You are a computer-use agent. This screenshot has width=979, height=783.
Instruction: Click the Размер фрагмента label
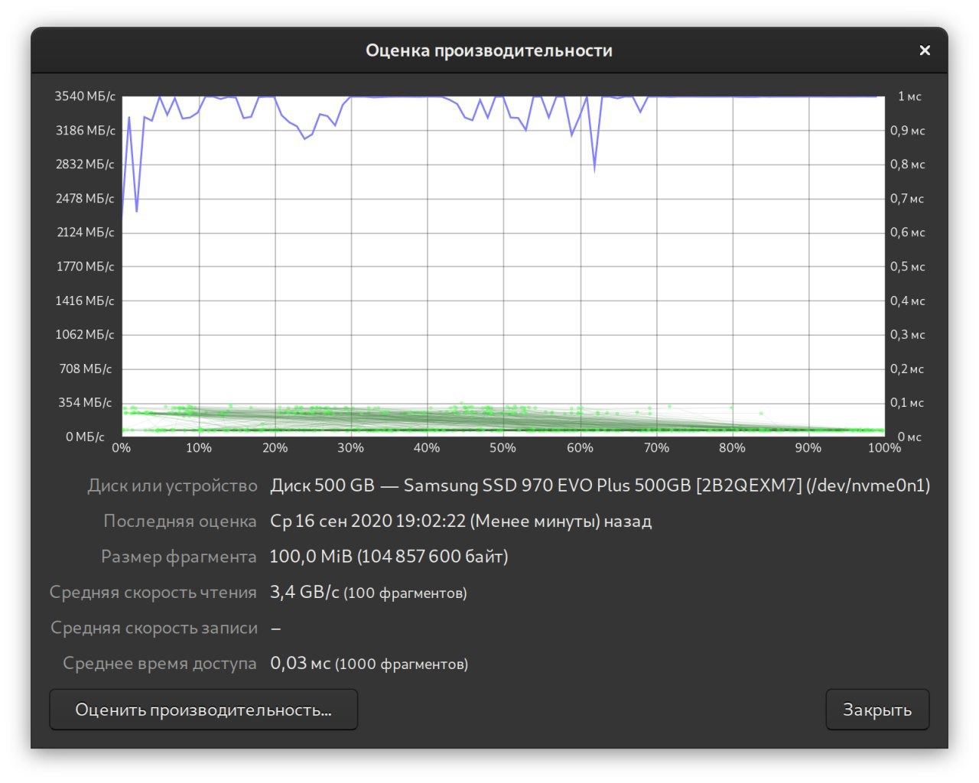pos(179,557)
